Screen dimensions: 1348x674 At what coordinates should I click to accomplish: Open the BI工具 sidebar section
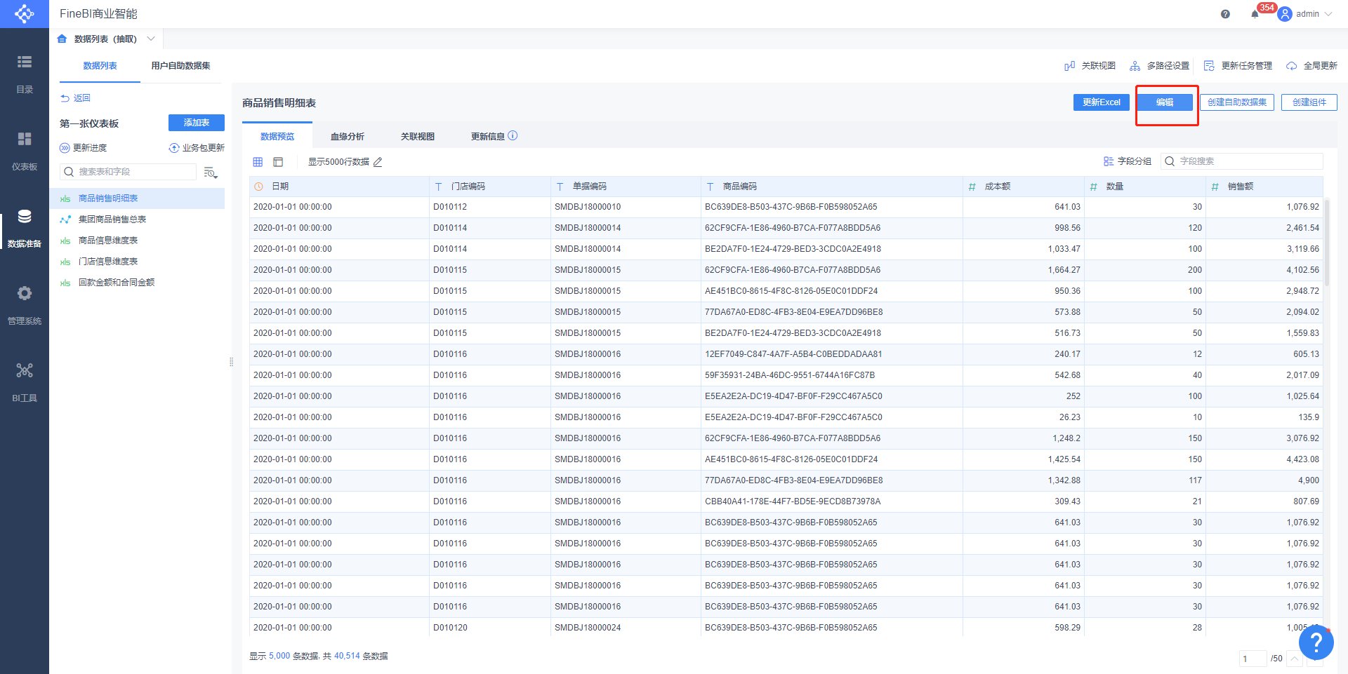pos(25,382)
